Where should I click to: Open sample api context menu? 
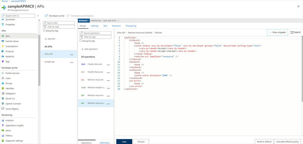(72, 62)
